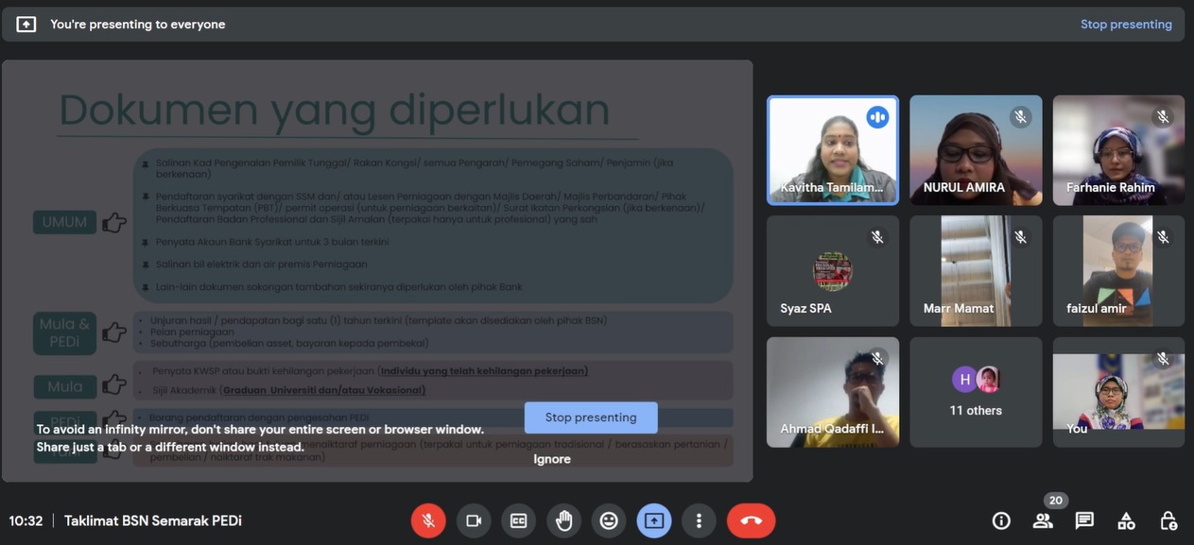
Task: Leave the call with red hang-up button
Action: (751, 520)
